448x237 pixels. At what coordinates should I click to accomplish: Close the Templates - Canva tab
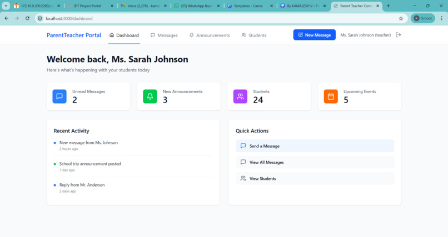point(271,6)
